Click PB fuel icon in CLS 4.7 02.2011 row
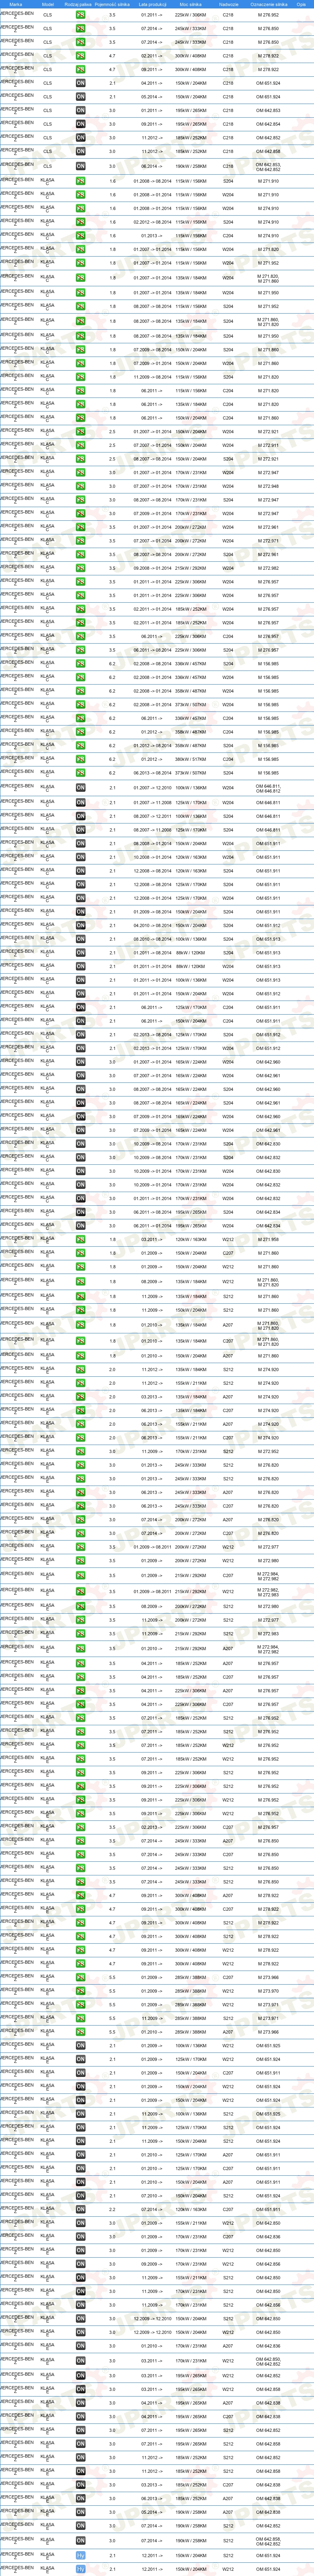 (x=80, y=56)
